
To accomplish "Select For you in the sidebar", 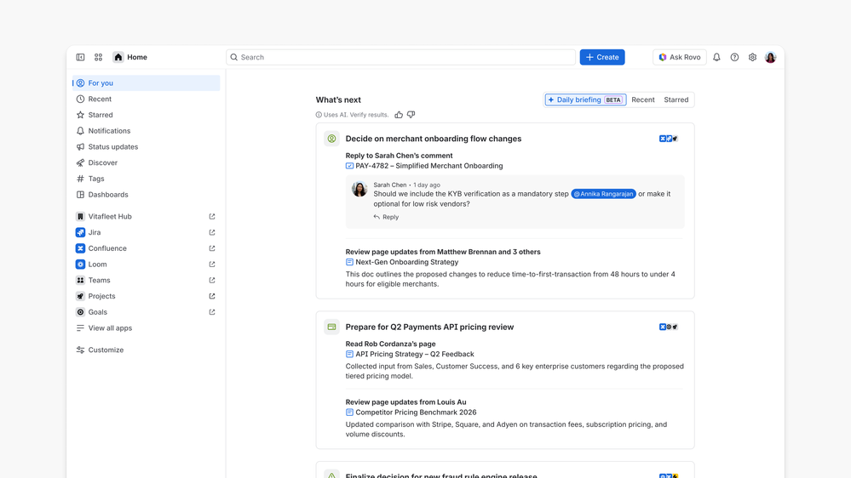I will pos(146,83).
